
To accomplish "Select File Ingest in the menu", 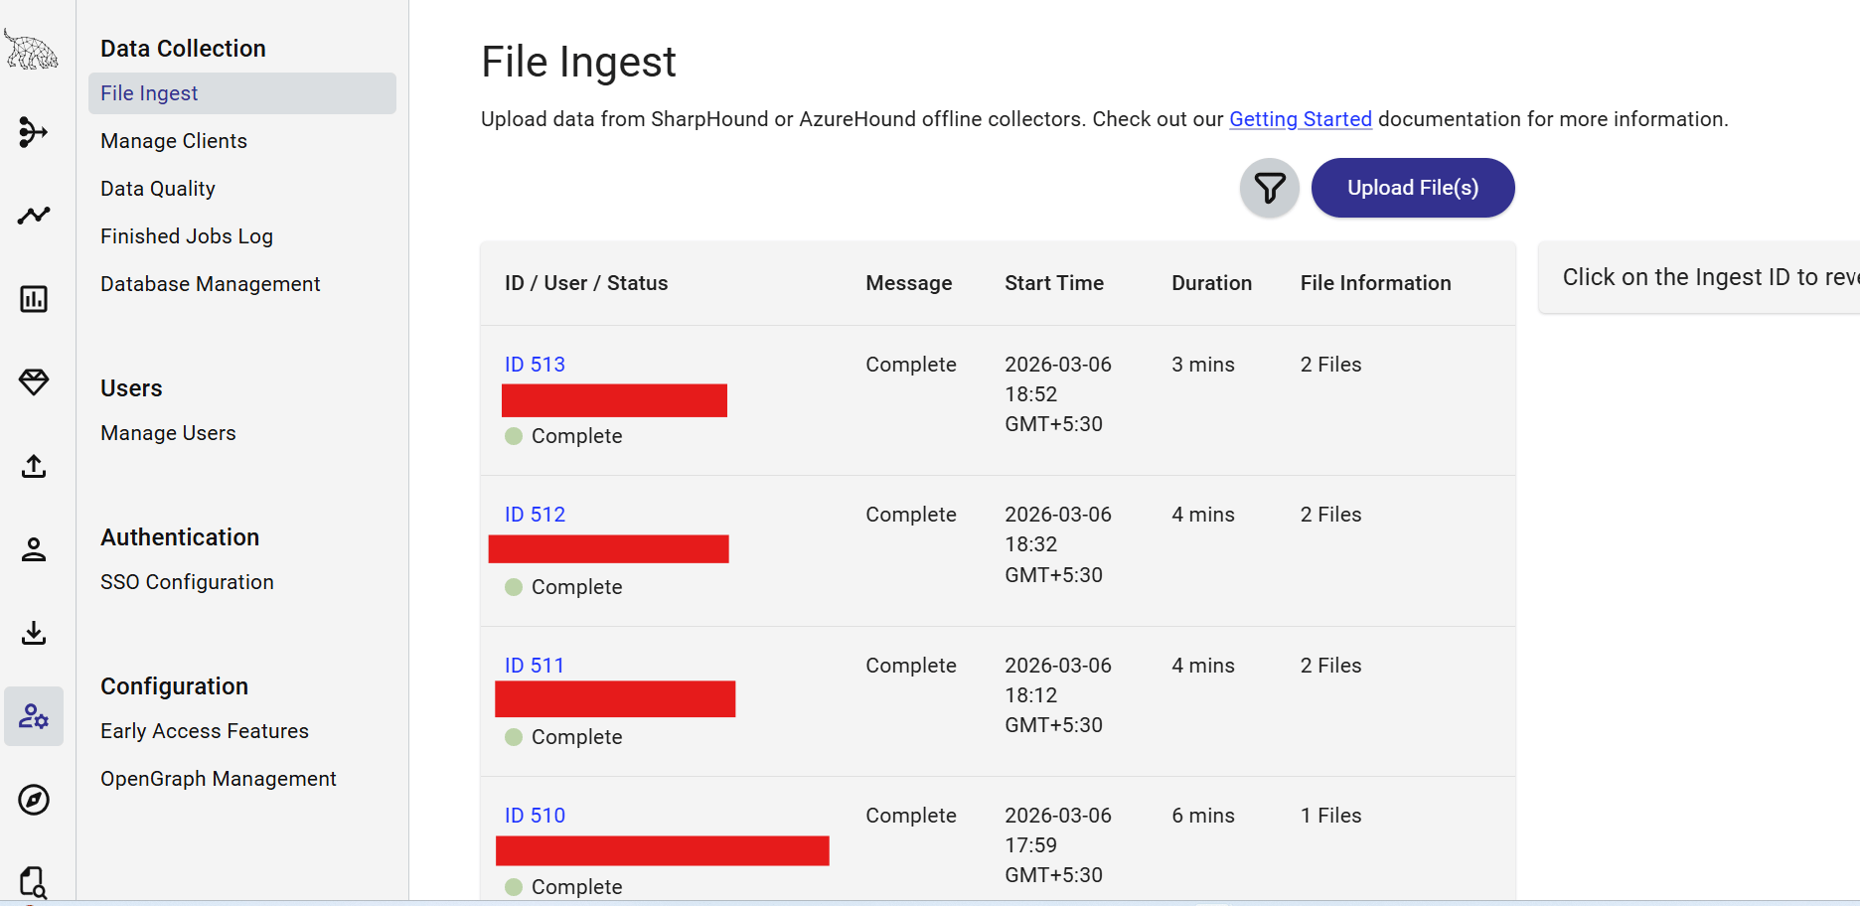I will (x=242, y=93).
